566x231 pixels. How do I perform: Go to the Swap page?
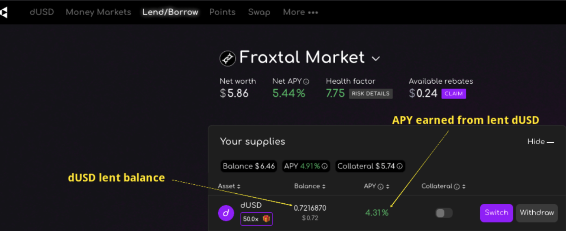coord(259,12)
